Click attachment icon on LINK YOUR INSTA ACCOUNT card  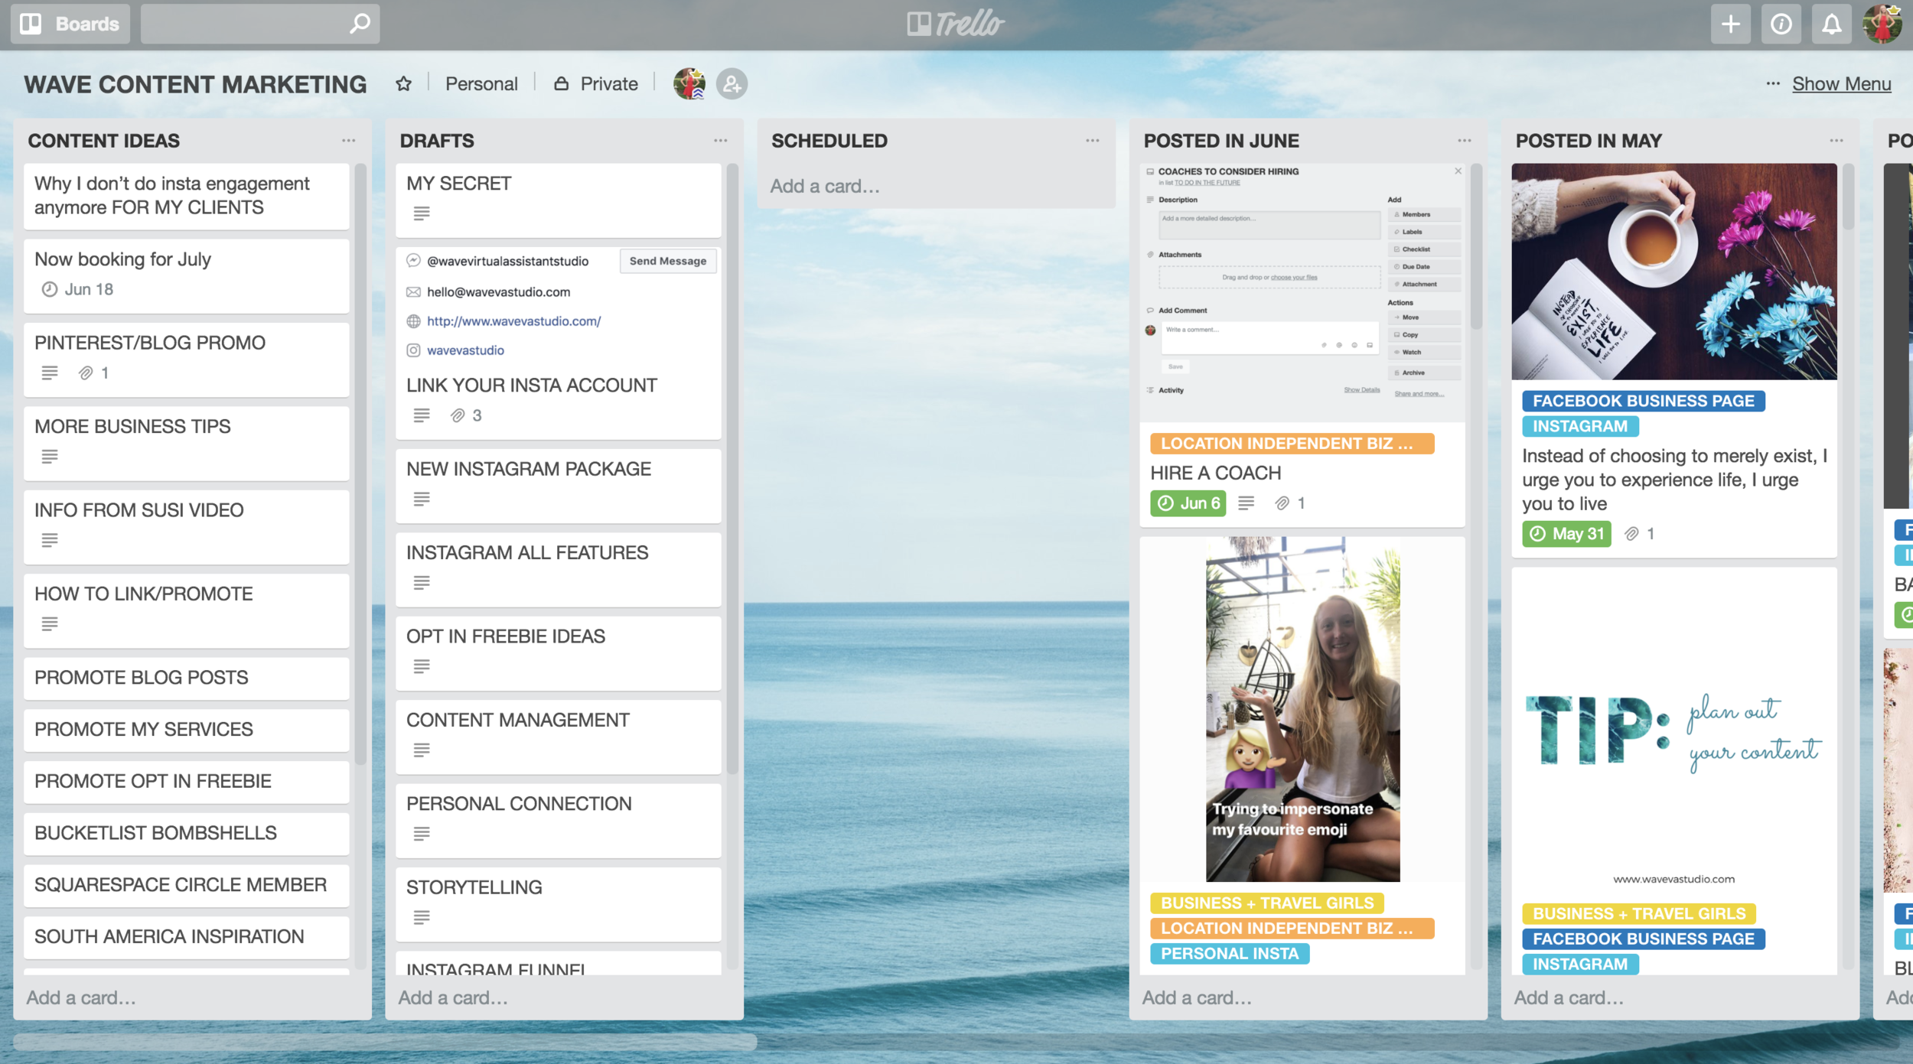(x=458, y=415)
